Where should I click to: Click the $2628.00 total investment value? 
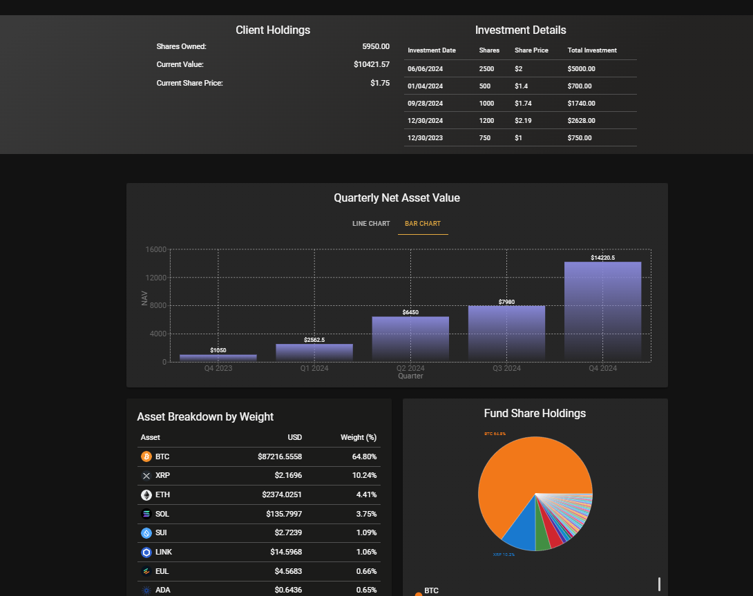(582, 121)
